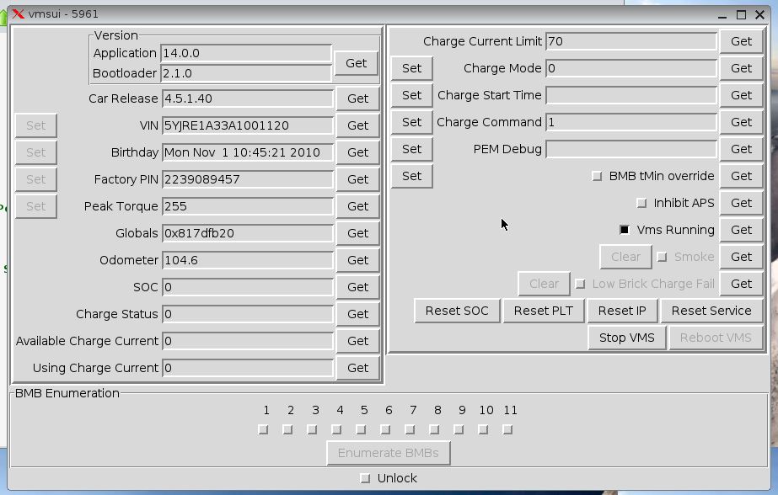Get the Peak Torque value
The height and width of the screenshot is (495, 778).
[x=357, y=206]
